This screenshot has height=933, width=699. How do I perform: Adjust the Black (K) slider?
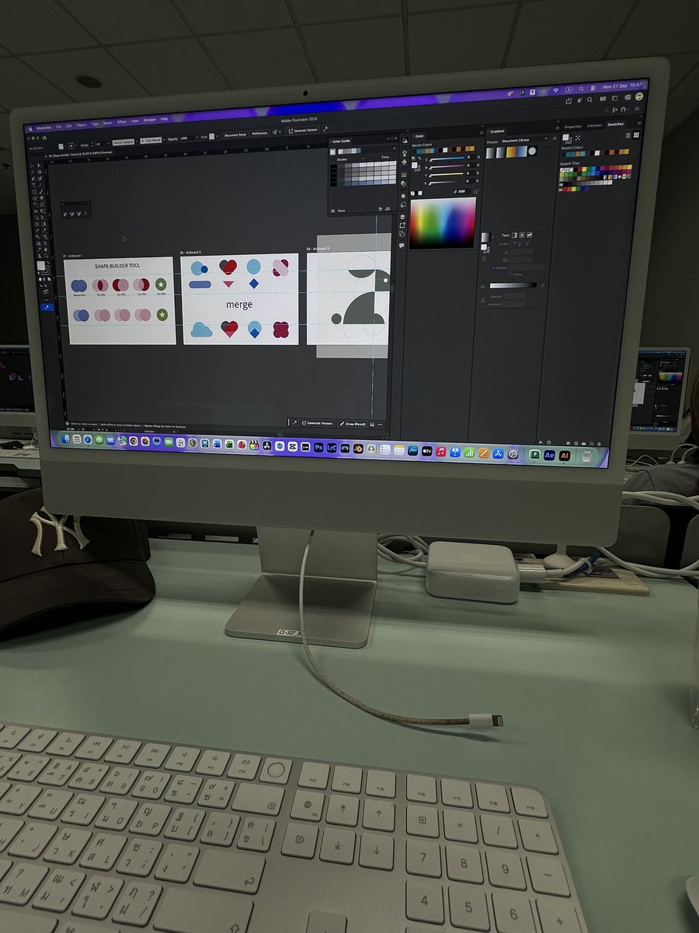click(x=445, y=182)
